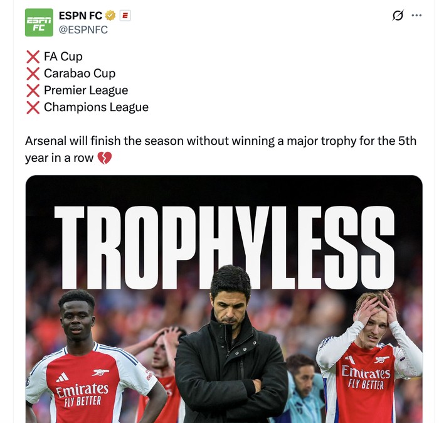The width and height of the screenshot is (439, 423).
Task: Click the red X beside Carabao Cup
Action: coord(33,74)
